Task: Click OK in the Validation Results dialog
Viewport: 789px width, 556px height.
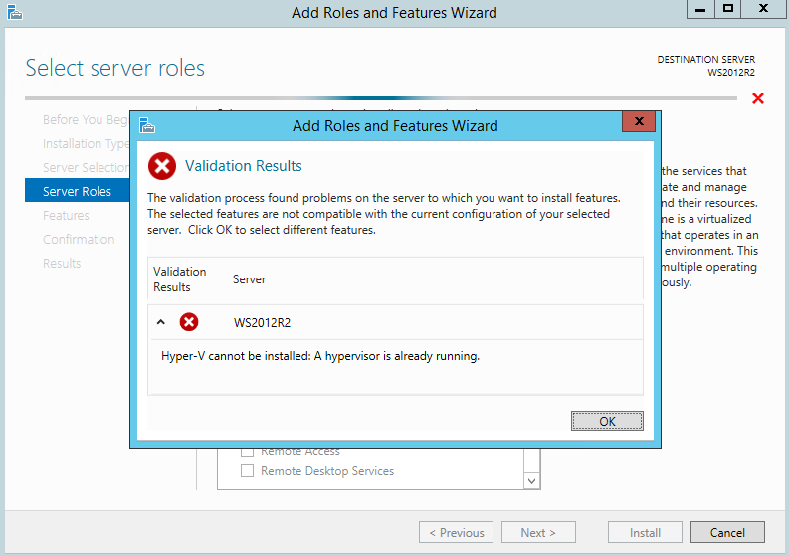Action: point(607,421)
